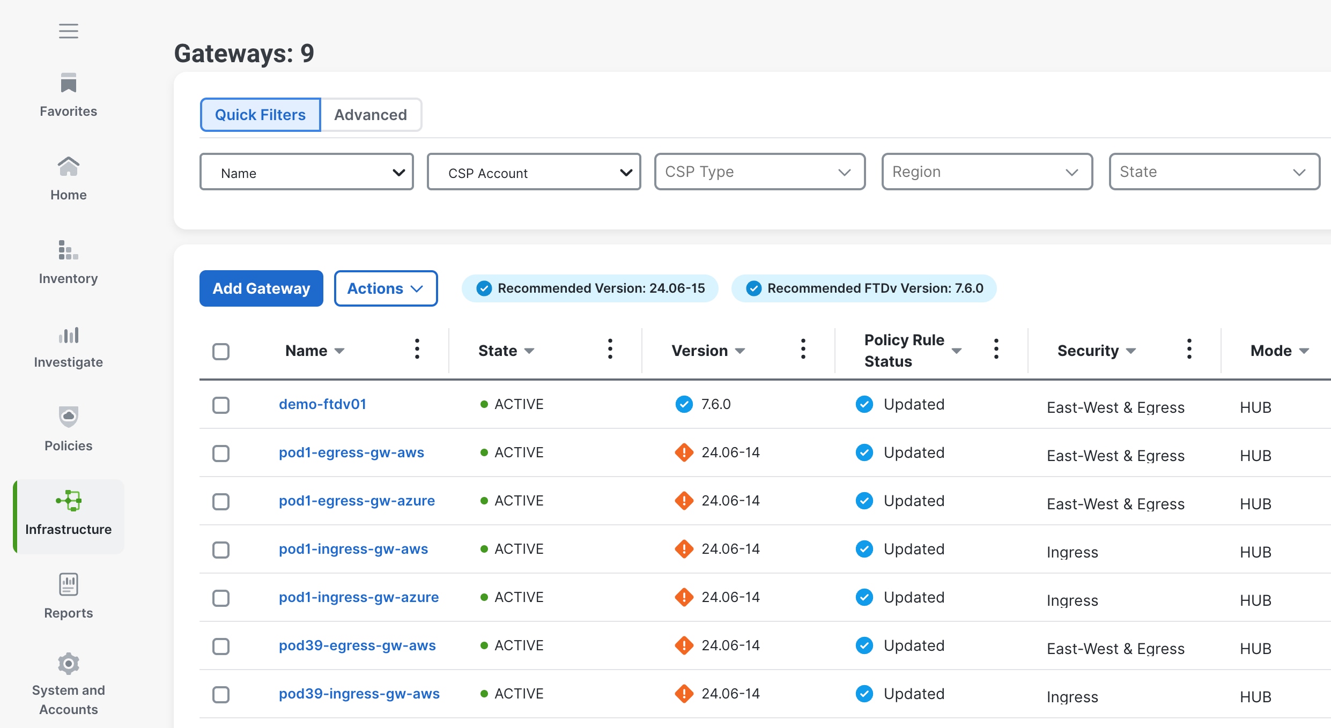Viewport: 1331px width, 728px height.
Task: Select all gateways with the header checkbox
Action: click(221, 351)
